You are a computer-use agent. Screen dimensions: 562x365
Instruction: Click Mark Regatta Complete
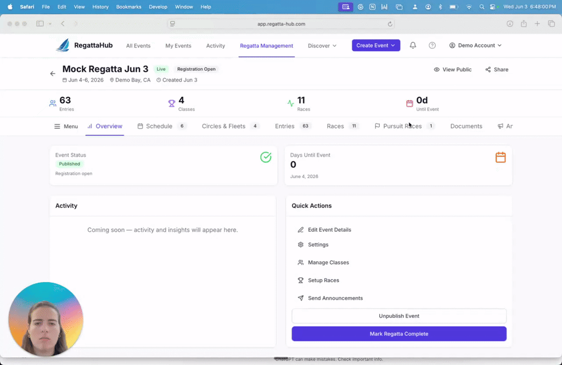pos(399,334)
